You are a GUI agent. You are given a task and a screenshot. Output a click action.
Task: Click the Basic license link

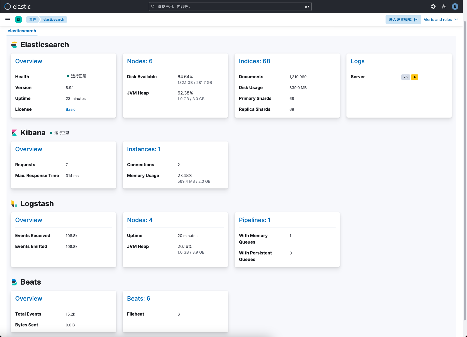[71, 109]
